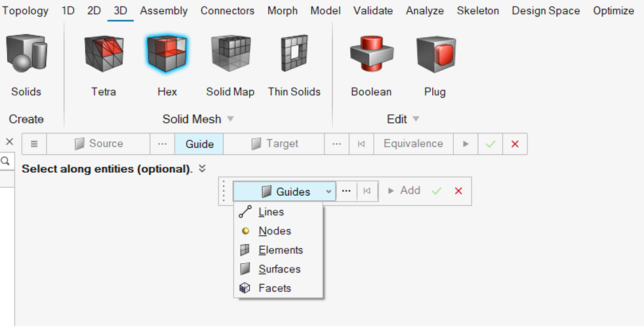Click the red cancel X in the guide bar
The image size is (644, 326).
click(458, 191)
